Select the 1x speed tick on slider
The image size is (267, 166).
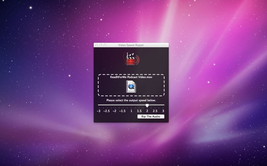coord(131,105)
